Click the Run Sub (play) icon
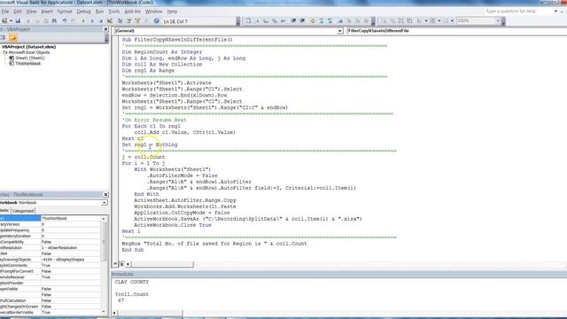Screen dimensions: 567x319 [83, 21]
